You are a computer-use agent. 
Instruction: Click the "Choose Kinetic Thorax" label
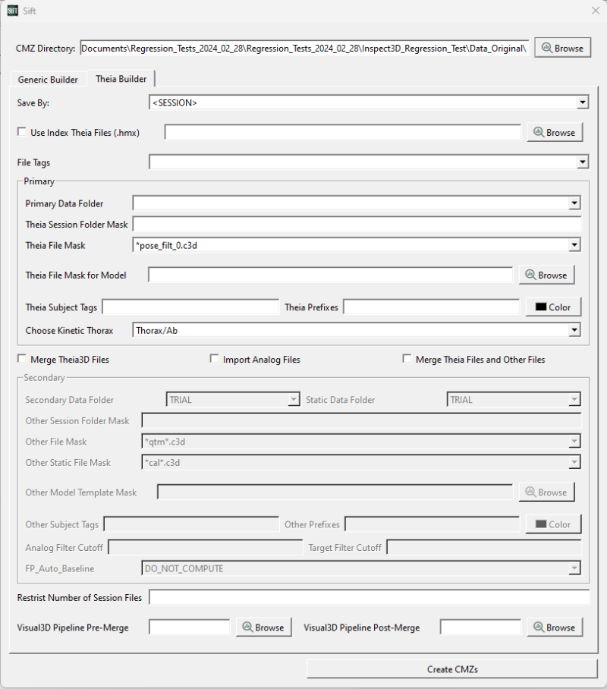[x=69, y=330]
